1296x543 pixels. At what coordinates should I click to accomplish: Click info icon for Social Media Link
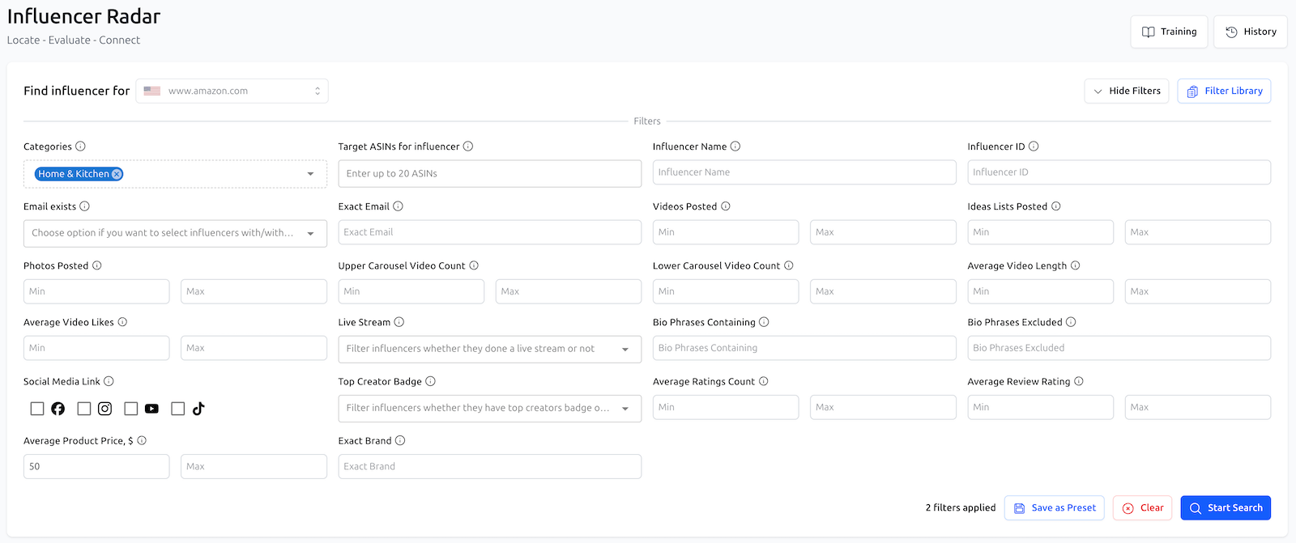tap(109, 381)
